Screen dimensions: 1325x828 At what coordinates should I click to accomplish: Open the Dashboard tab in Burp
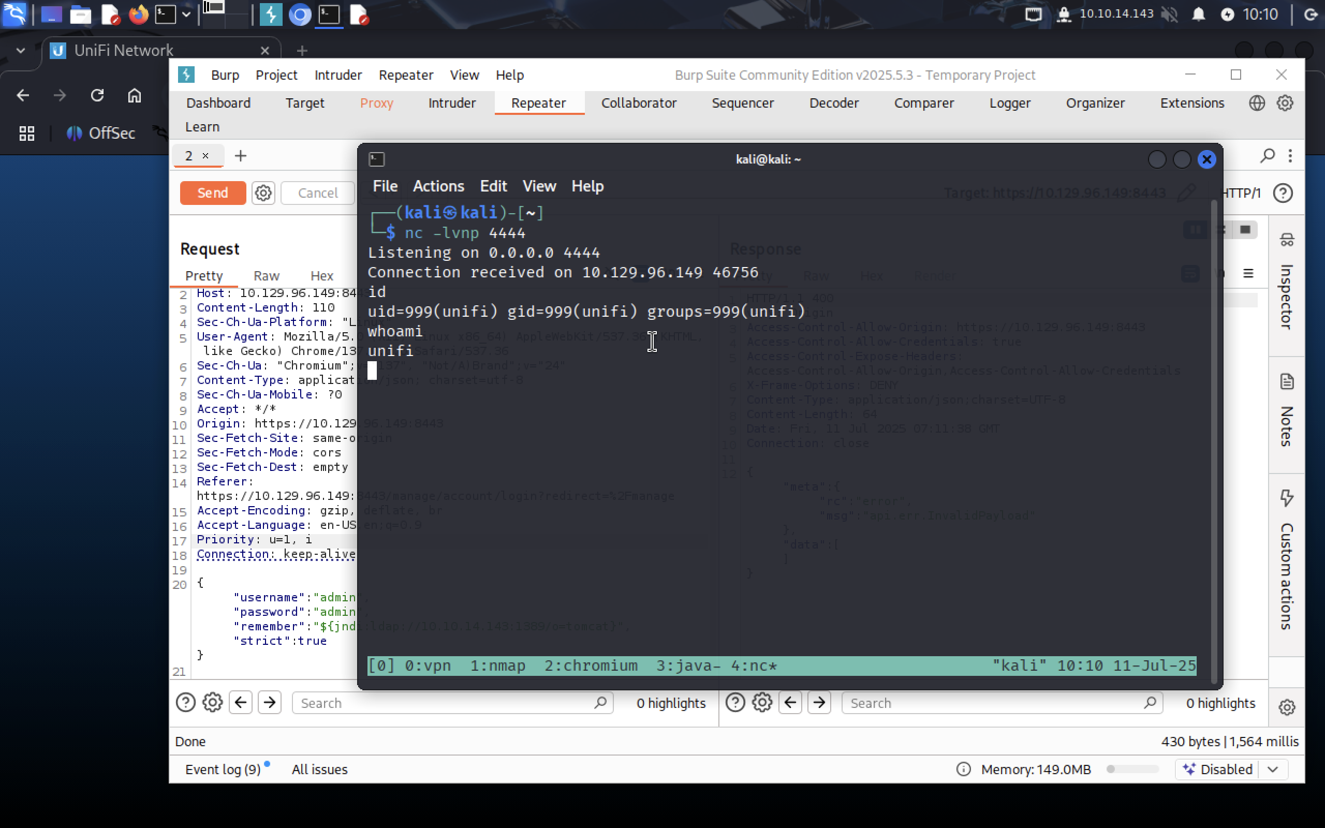pyautogui.click(x=218, y=103)
